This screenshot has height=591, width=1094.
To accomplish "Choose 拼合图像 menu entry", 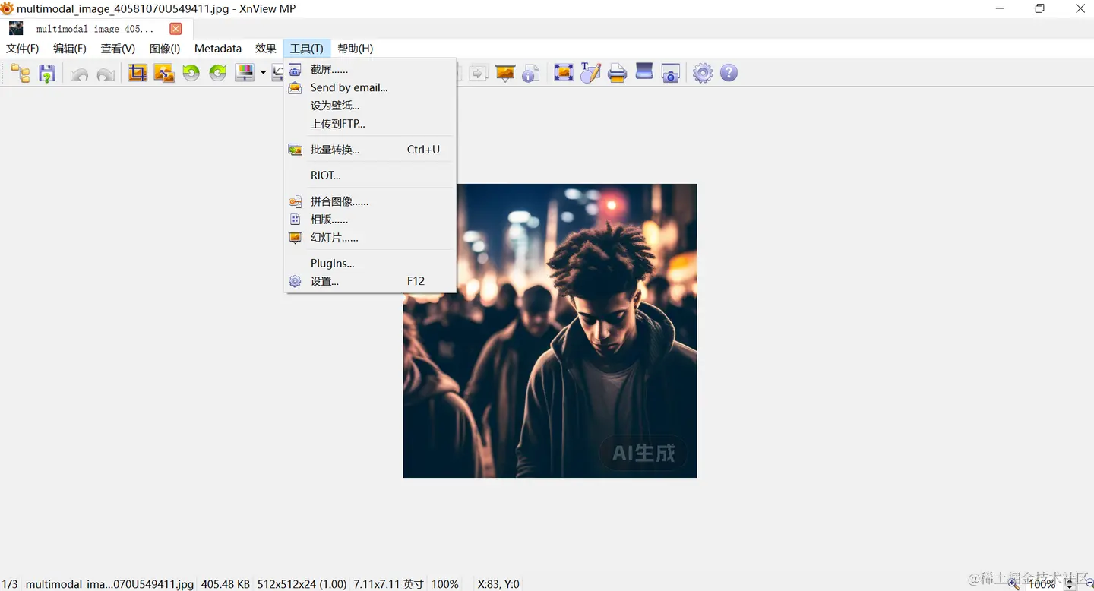I will coord(370,201).
